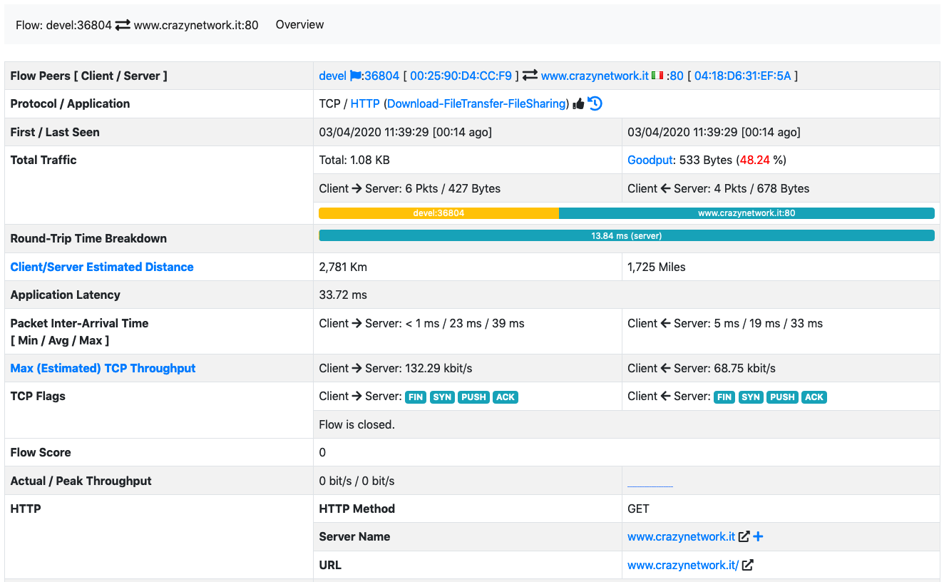Click the server-to-client ACK flag badge

[814, 397]
